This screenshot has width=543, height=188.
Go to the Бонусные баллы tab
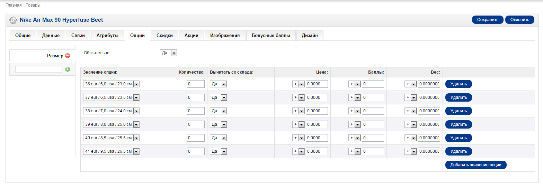tap(271, 36)
